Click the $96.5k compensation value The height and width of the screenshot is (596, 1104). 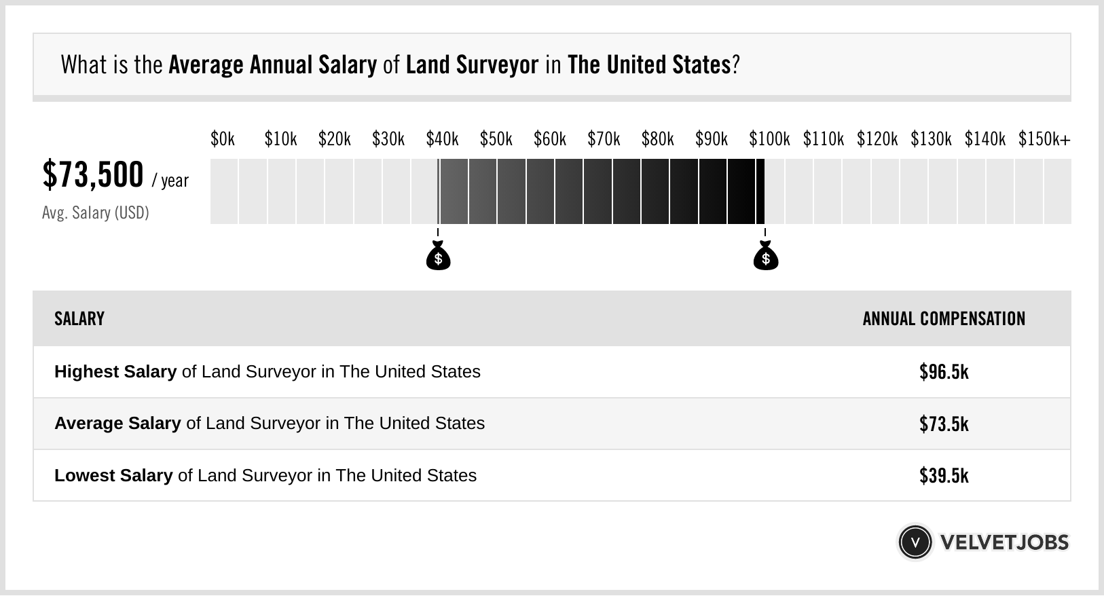944,372
